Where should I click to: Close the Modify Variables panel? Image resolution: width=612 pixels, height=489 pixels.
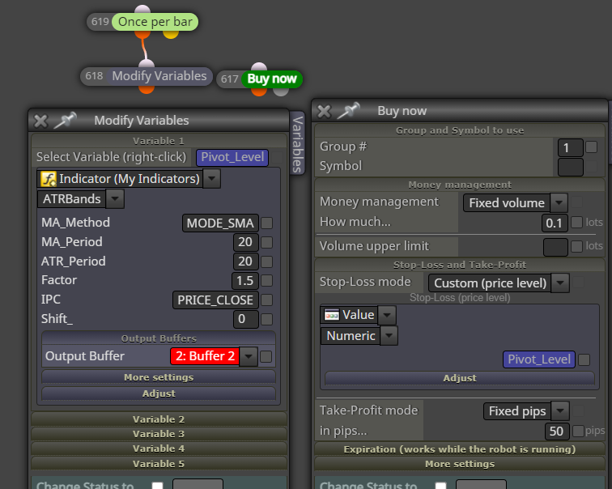pos(40,121)
